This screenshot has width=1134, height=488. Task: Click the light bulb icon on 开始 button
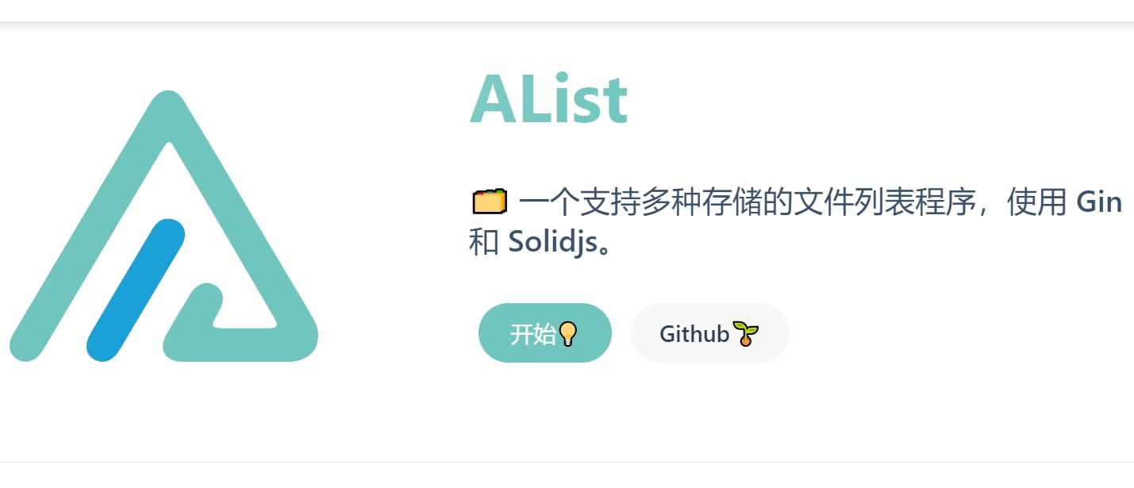(567, 334)
